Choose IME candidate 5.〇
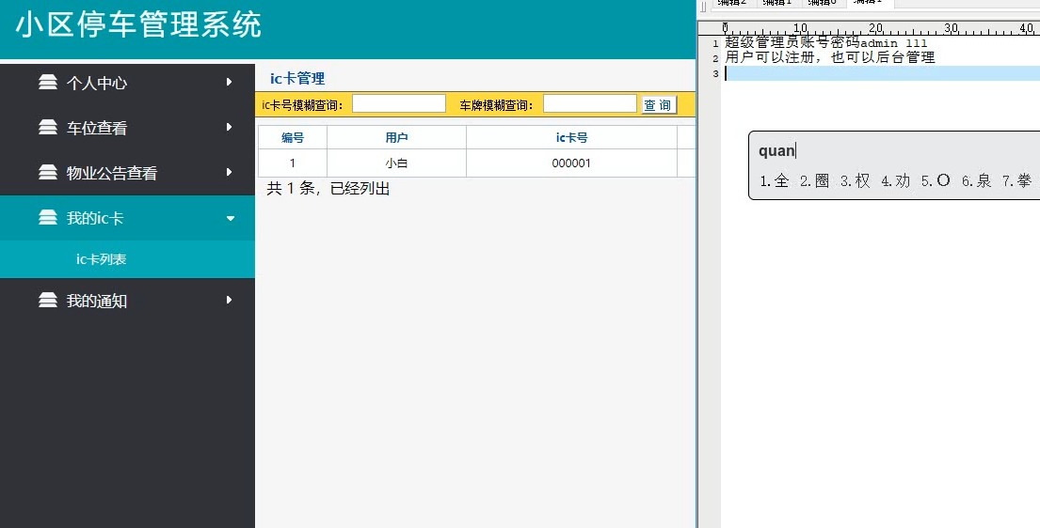This screenshot has height=528, width=1040. pyautogui.click(x=936, y=181)
